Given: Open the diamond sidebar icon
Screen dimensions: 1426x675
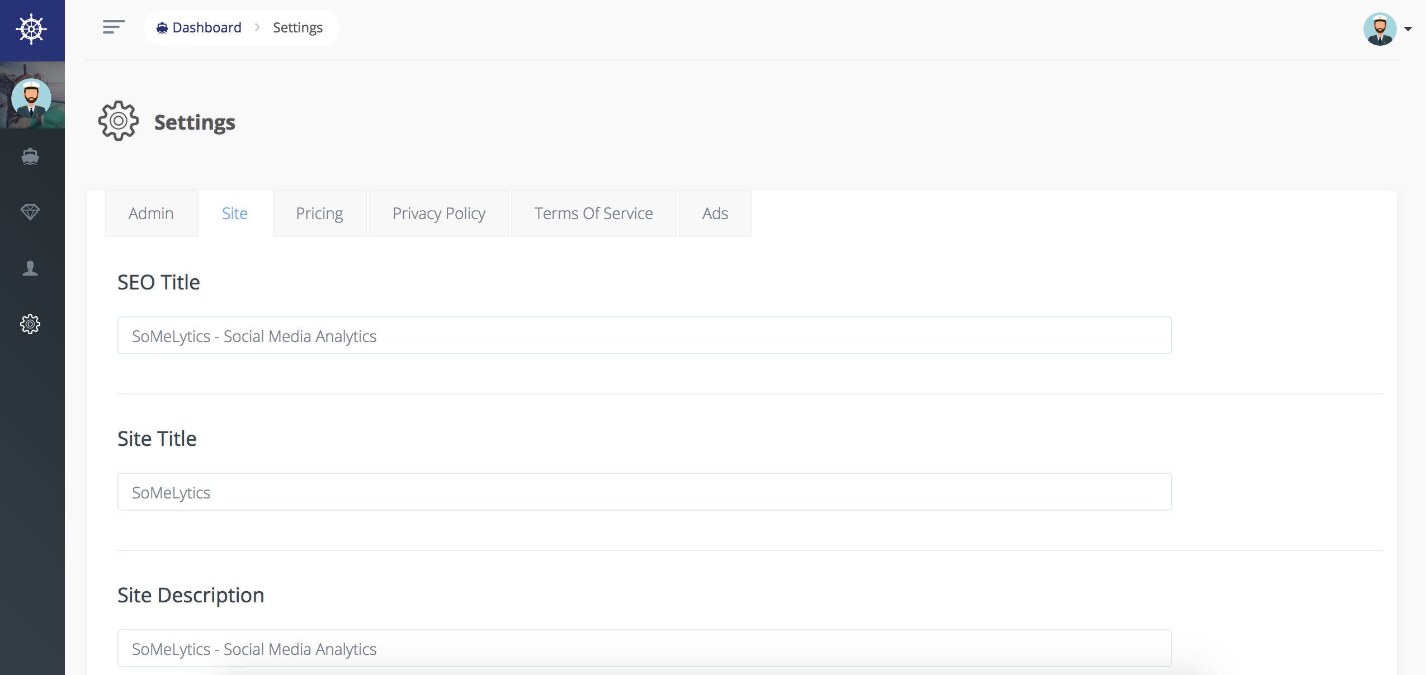Looking at the screenshot, I should click(30, 212).
